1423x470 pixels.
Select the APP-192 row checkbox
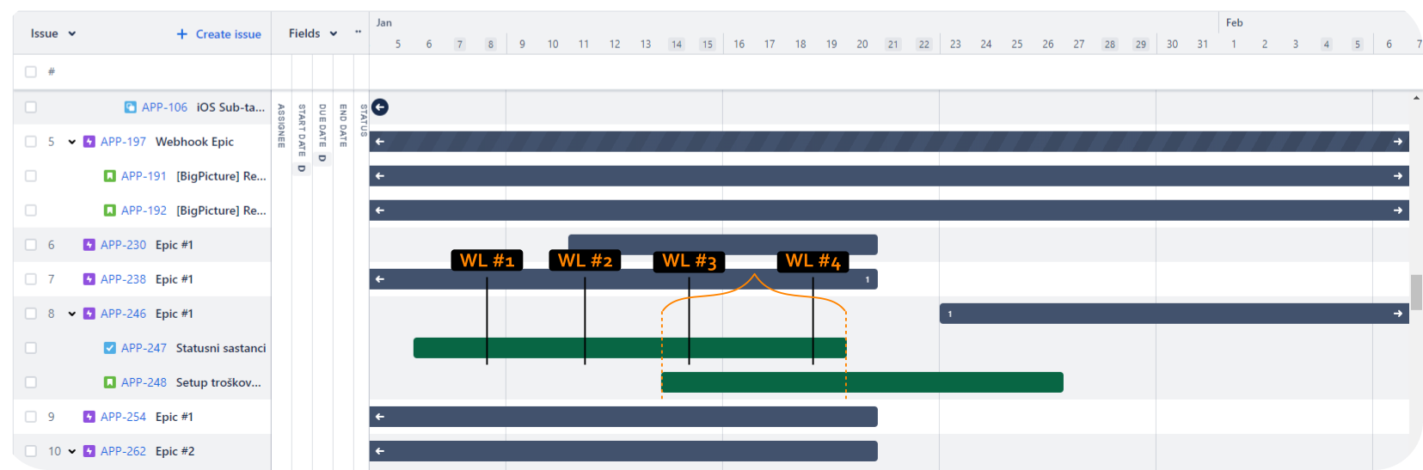(31, 211)
